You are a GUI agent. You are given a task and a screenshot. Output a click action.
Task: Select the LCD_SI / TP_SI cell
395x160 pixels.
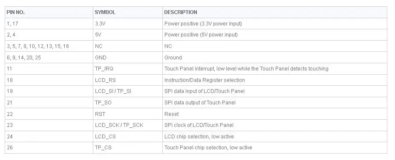click(x=128, y=91)
